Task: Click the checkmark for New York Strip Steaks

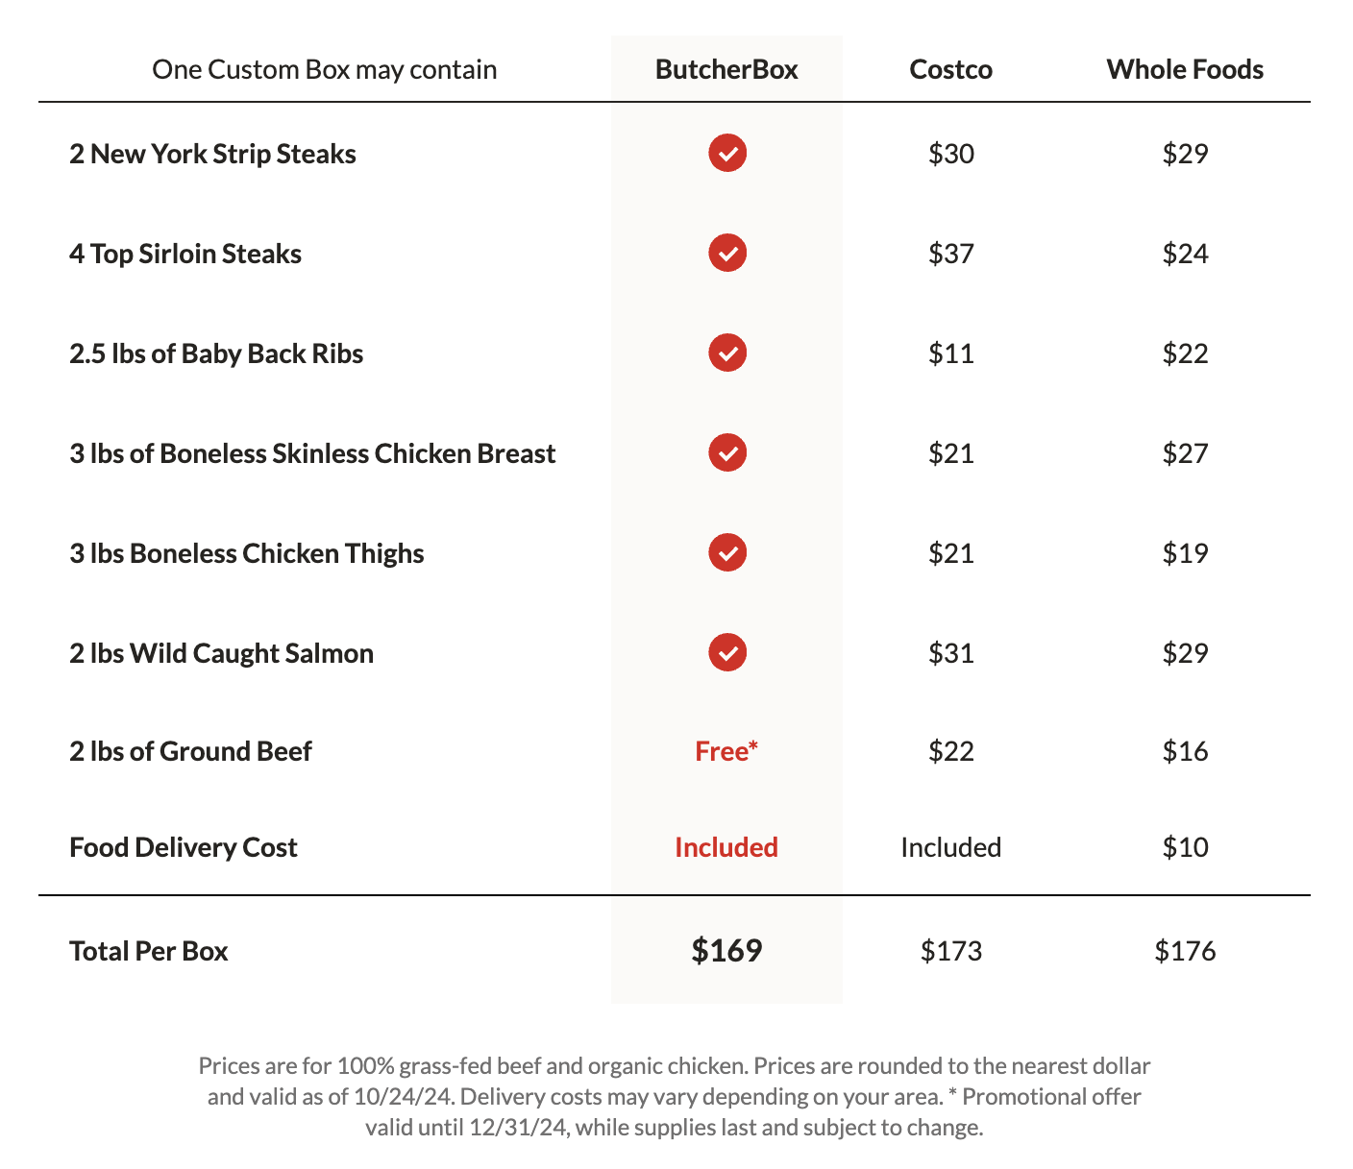Action: click(x=727, y=153)
